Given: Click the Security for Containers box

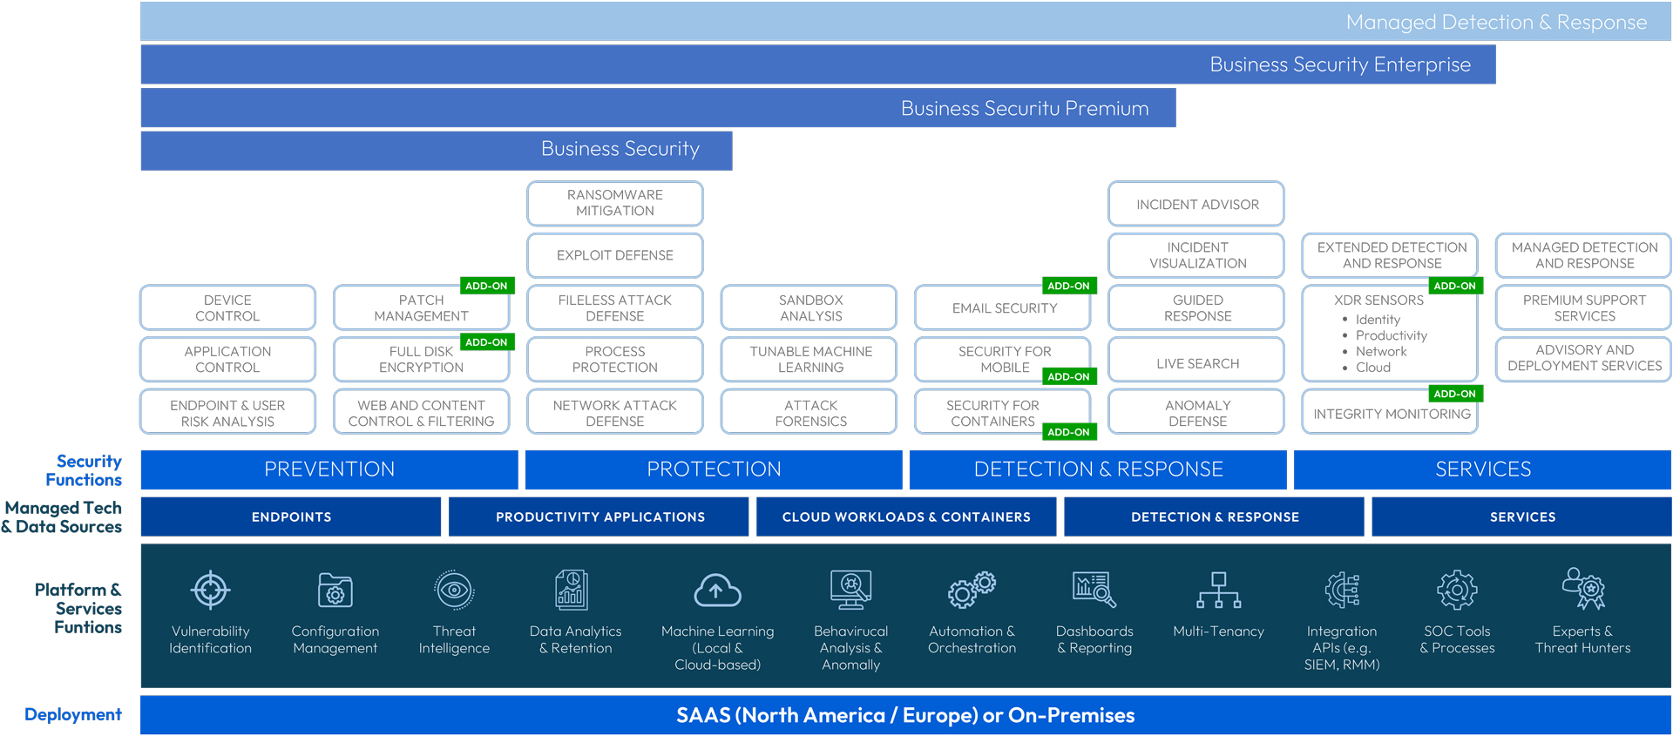Looking at the screenshot, I should pos(1003,412).
